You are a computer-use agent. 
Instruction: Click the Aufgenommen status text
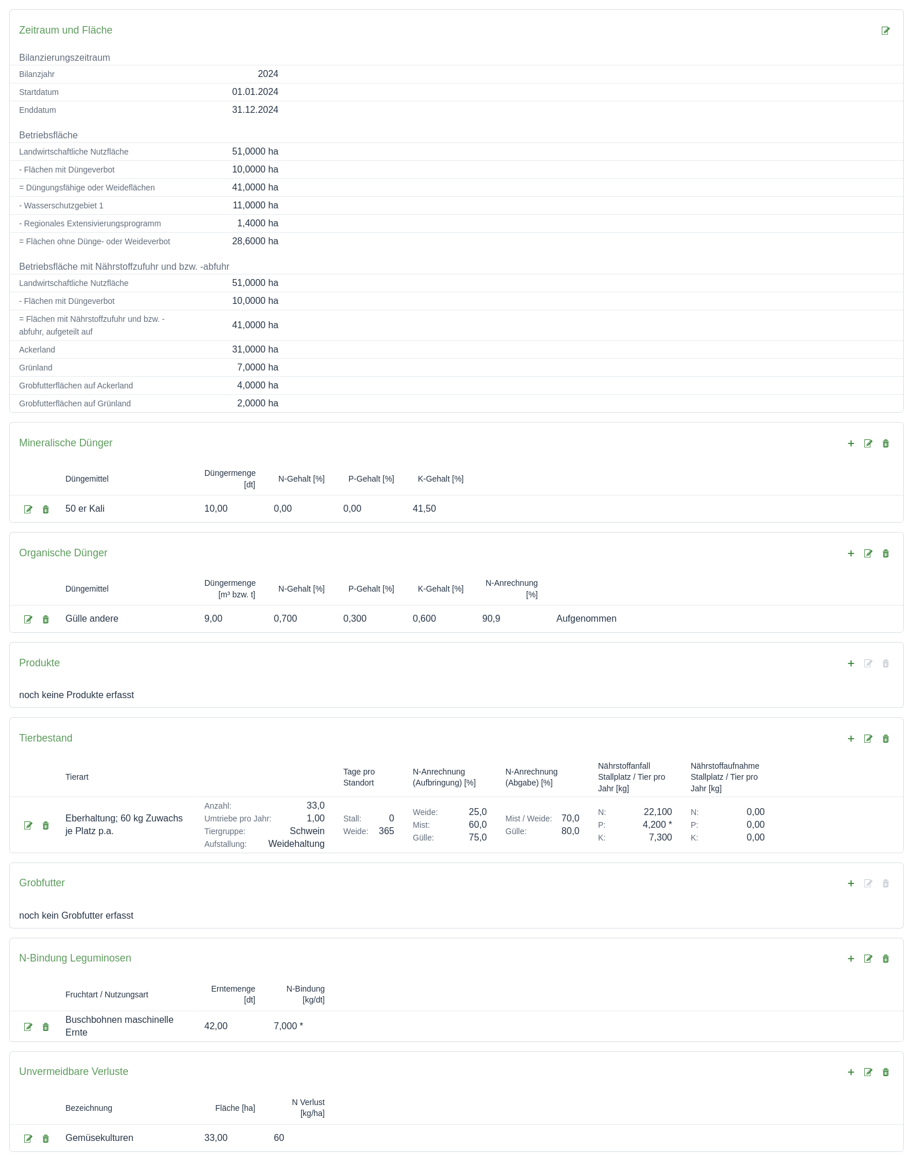[x=586, y=619]
